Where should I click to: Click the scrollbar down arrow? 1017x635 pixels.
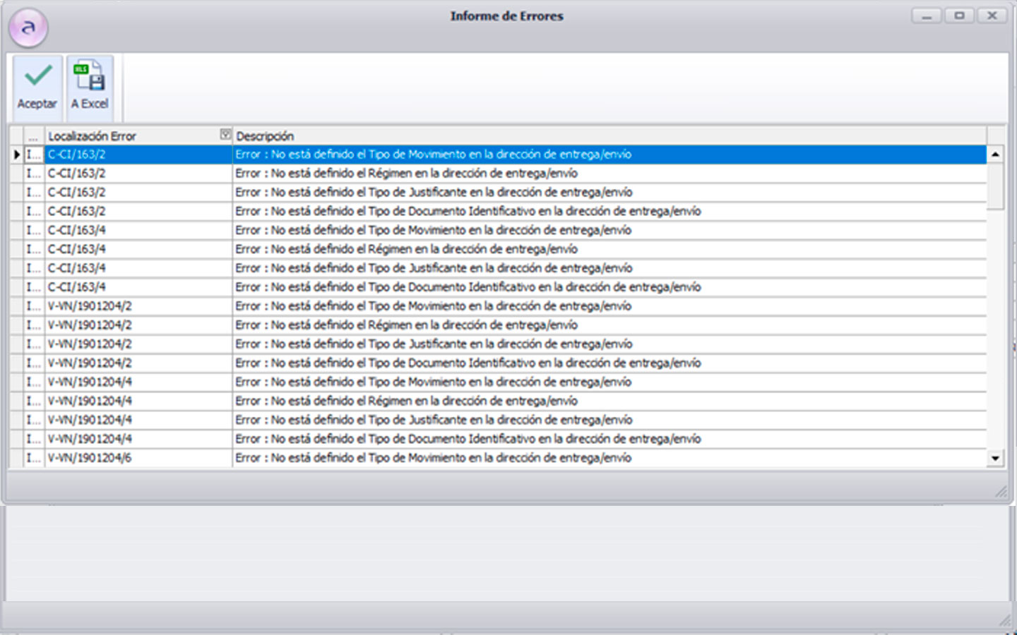tap(995, 458)
